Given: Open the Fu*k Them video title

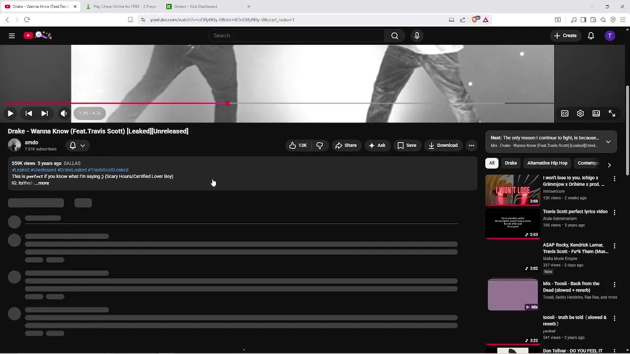Looking at the screenshot, I should pos(575,248).
